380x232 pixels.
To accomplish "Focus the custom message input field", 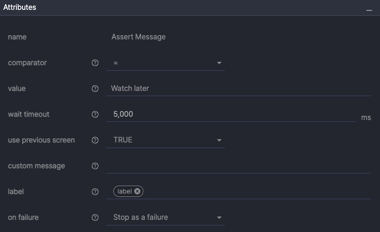I will click(x=238, y=166).
